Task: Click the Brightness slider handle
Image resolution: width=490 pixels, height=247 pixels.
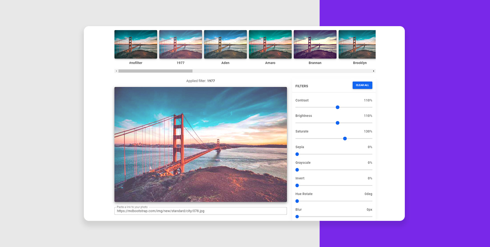Action: coord(337,123)
